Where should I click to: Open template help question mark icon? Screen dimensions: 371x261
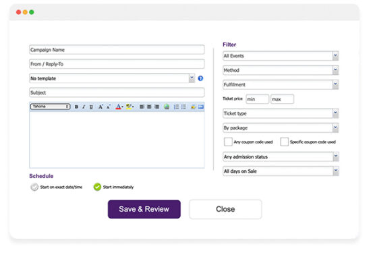(200, 78)
